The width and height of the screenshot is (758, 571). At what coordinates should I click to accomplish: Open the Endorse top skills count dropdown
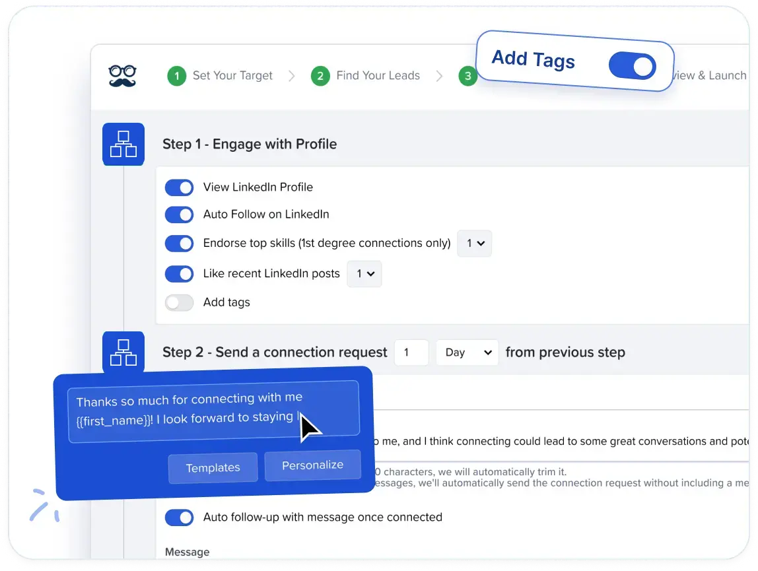(x=474, y=243)
